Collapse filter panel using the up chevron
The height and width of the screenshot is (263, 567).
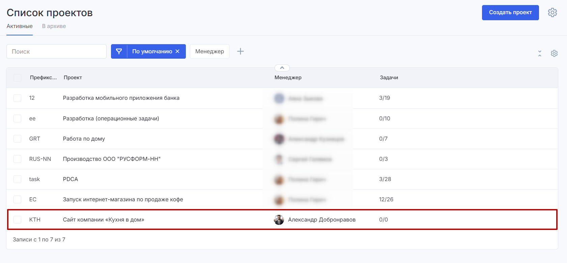[x=282, y=68]
